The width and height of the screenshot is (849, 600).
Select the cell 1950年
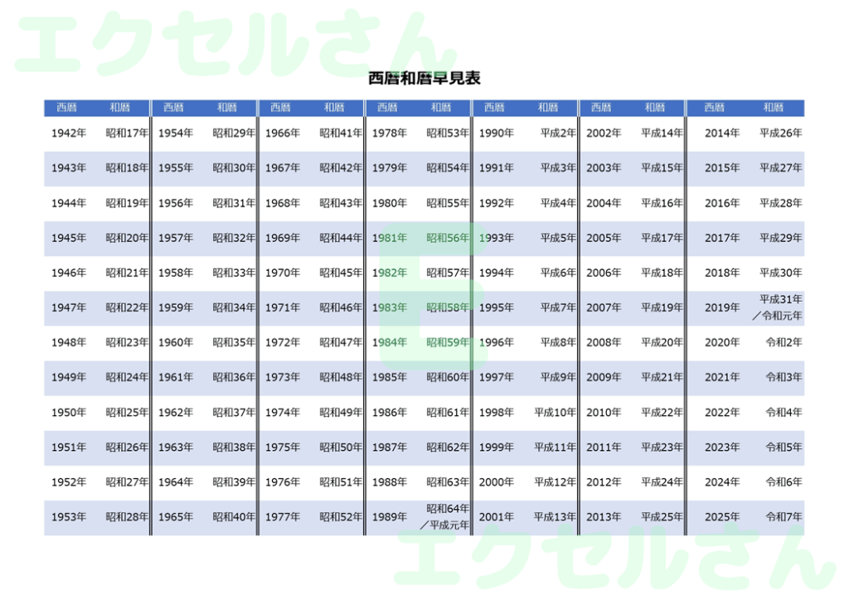[69, 412]
